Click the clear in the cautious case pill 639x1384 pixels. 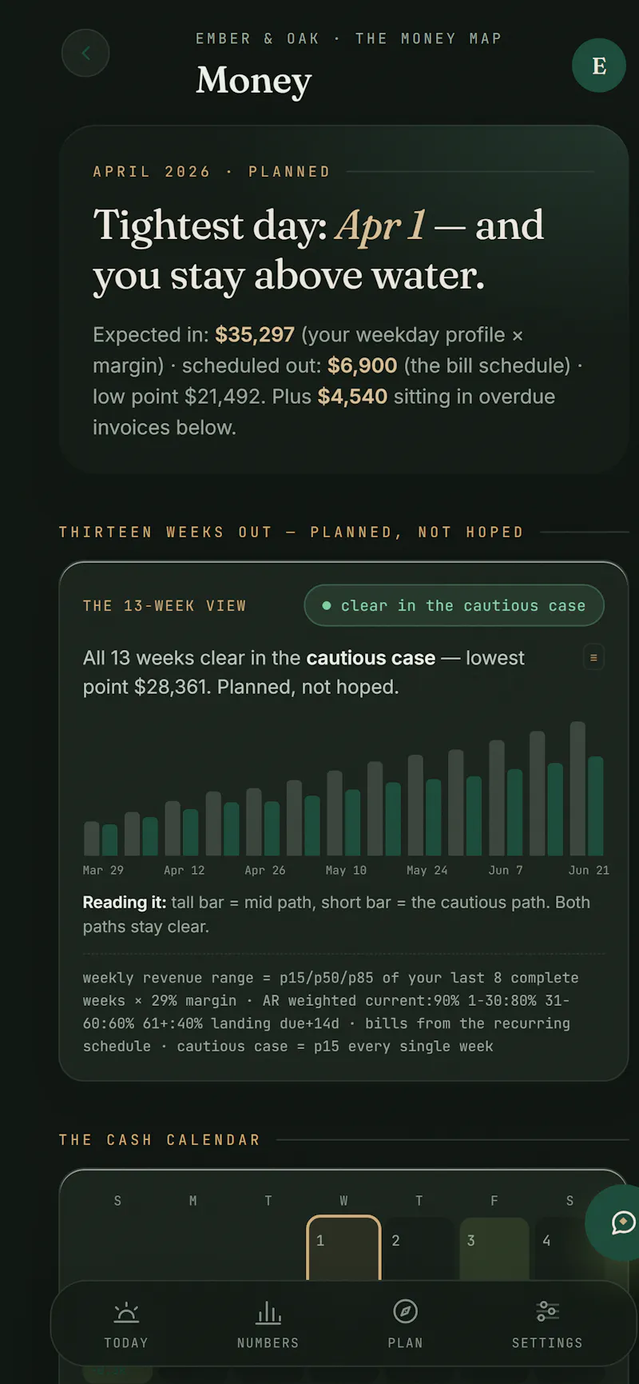click(454, 606)
